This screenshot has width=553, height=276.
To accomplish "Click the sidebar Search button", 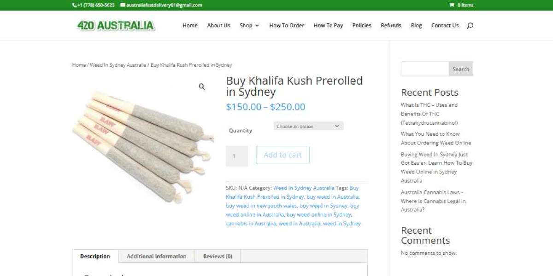I will (461, 69).
